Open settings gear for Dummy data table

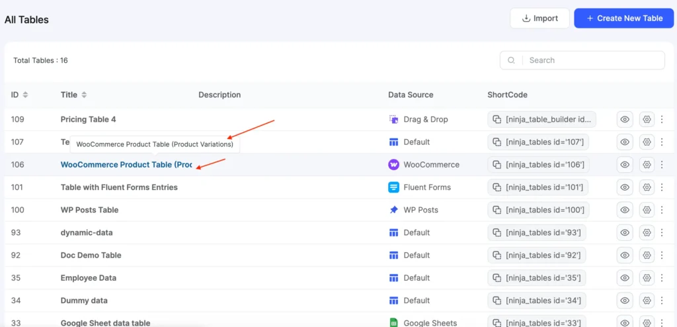[647, 300]
